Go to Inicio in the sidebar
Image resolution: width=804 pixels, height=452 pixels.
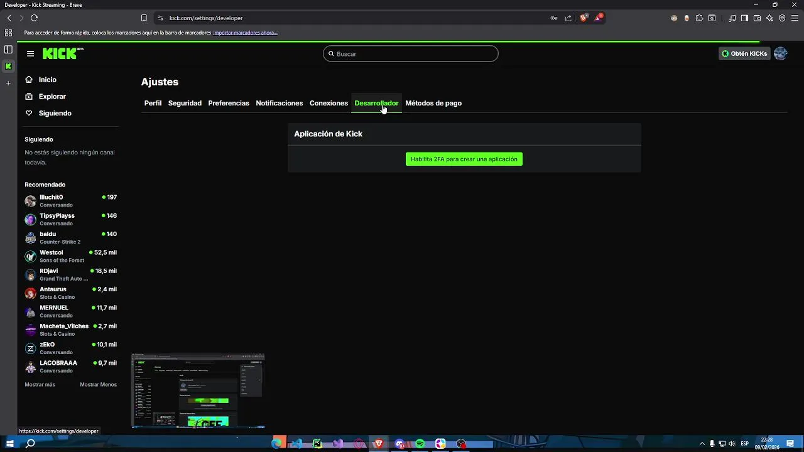pos(41,80)
